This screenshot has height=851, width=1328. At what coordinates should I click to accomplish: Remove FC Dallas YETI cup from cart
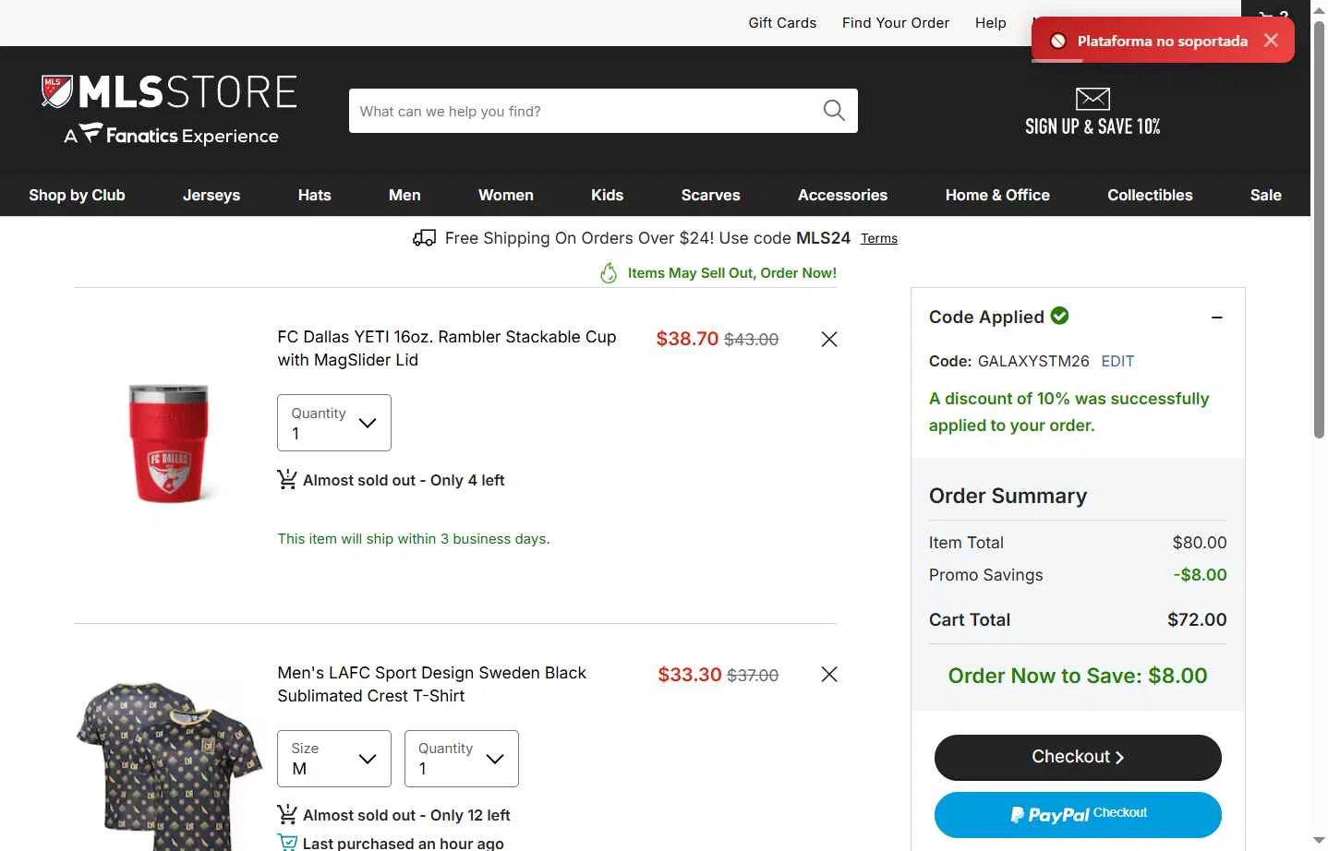point(829,340)
